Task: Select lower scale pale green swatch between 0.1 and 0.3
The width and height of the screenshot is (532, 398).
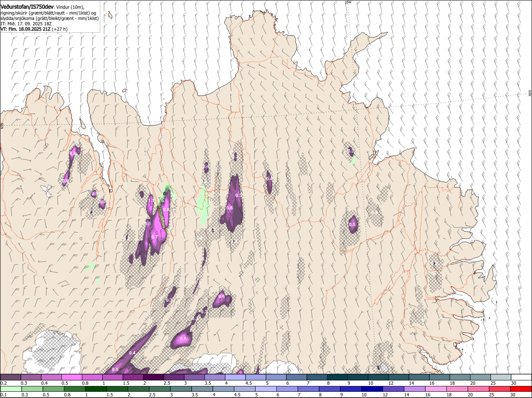Action: pyautogui.click(x=11, y=389)
